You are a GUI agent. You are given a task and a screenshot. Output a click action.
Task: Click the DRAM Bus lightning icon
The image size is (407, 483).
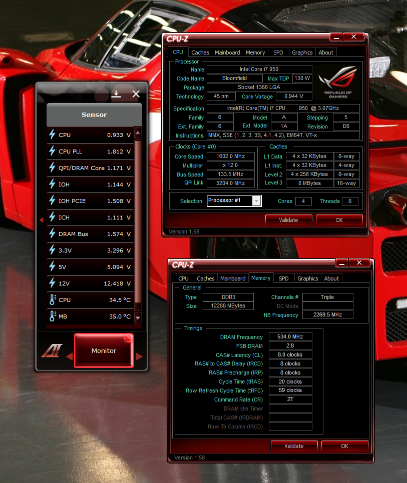52,234
